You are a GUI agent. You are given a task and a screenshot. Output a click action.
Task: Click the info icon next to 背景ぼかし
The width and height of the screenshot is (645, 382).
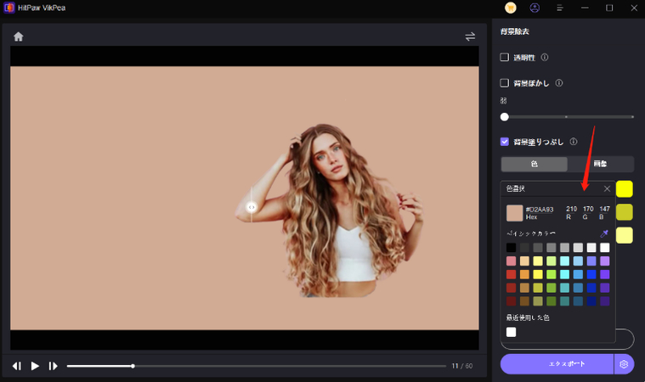tap(558, 83)
